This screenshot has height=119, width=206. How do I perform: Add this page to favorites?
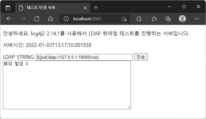124,19
